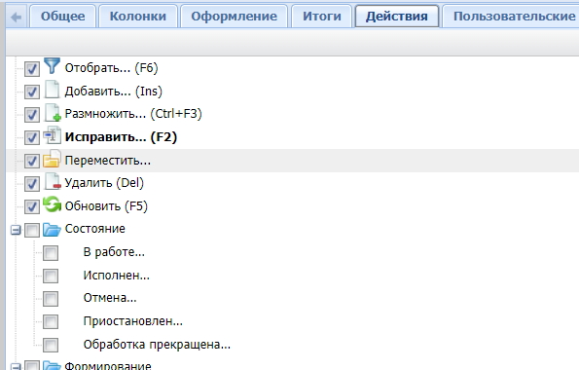Collapse the Формирование tree node

(x=16, y=367)
